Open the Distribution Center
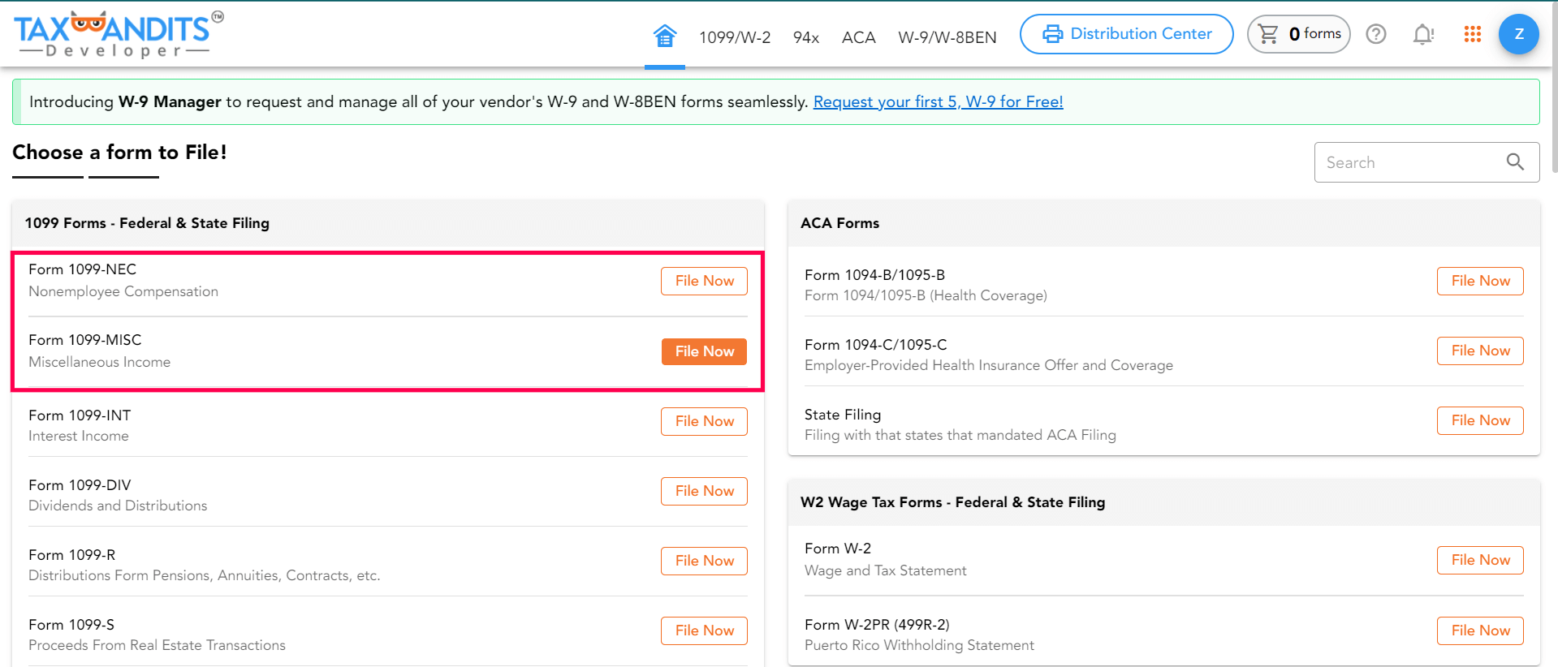 point(1126,34)
